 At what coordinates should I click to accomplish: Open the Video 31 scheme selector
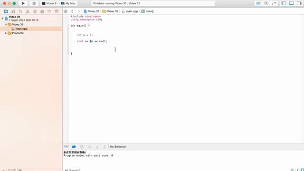pyautogui.click(x=49, y=3)
